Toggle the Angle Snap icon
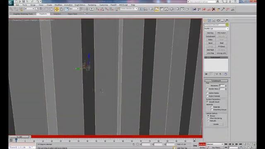This screenshot has height=149, width=265. [102, 9]
